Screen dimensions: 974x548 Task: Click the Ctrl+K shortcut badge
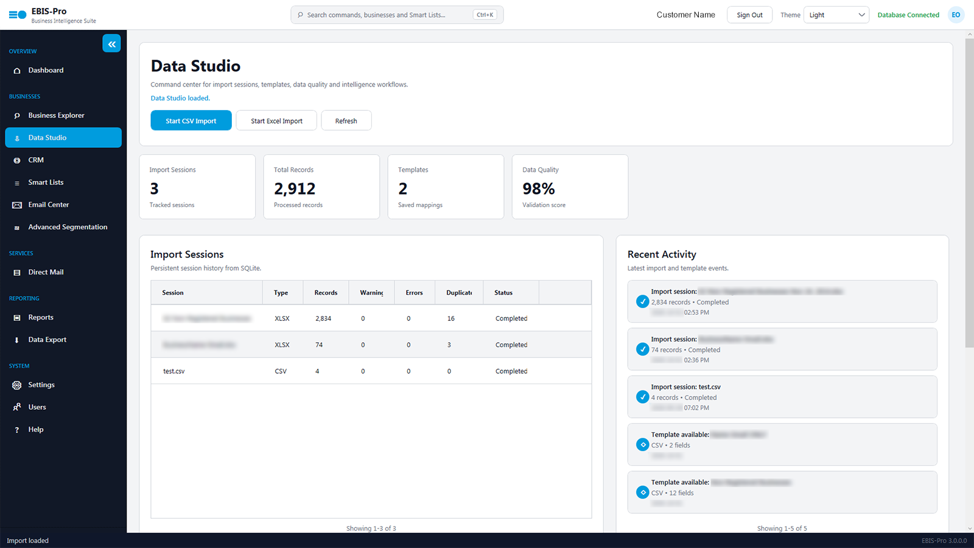click(x=485, y=15)
